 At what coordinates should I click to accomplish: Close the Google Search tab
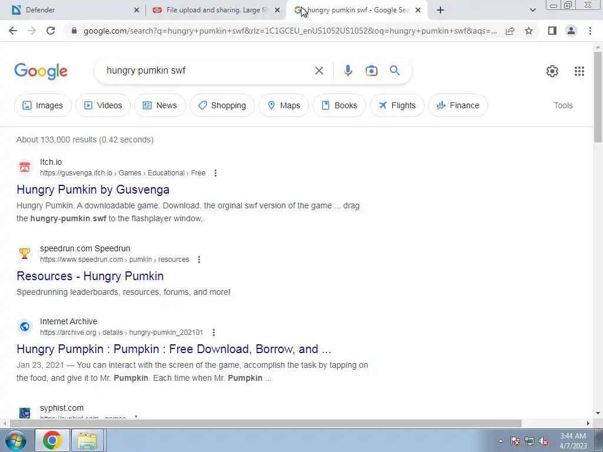coord(418,11)
